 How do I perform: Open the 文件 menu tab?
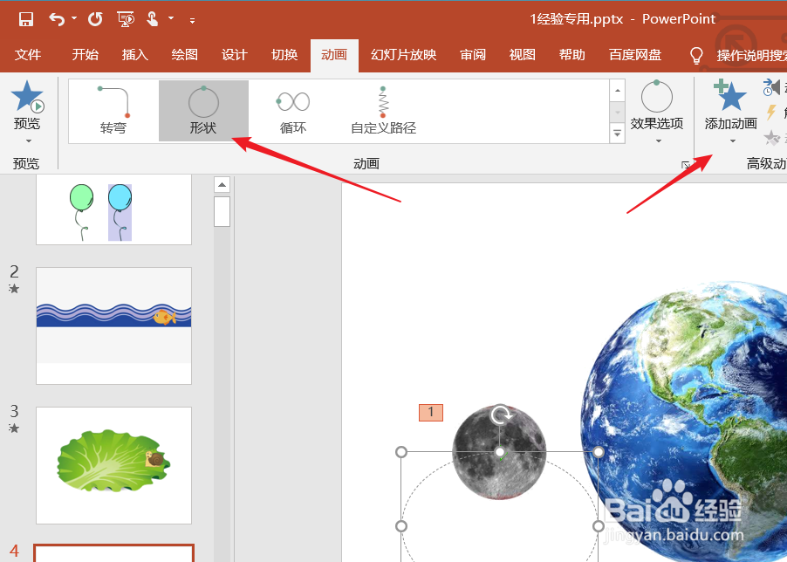(28, 55)
